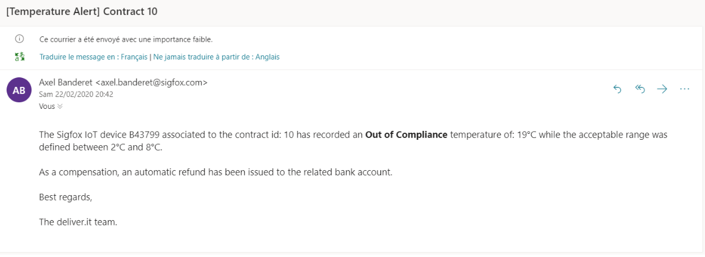
Task: Click the Vous recipient label
Action: coord(47,106)
